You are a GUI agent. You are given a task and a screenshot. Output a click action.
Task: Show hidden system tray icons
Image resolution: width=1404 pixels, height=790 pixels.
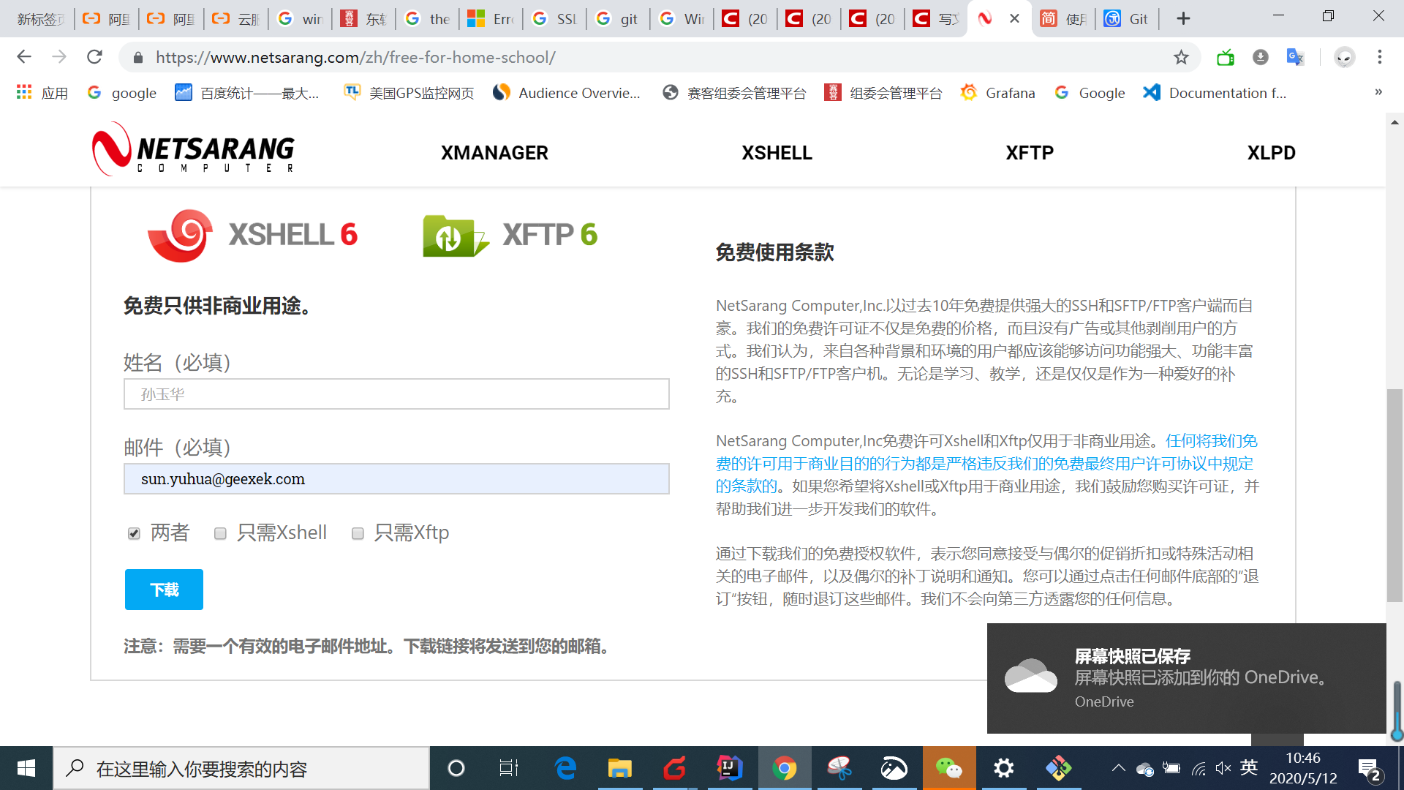coord(1118,768)
